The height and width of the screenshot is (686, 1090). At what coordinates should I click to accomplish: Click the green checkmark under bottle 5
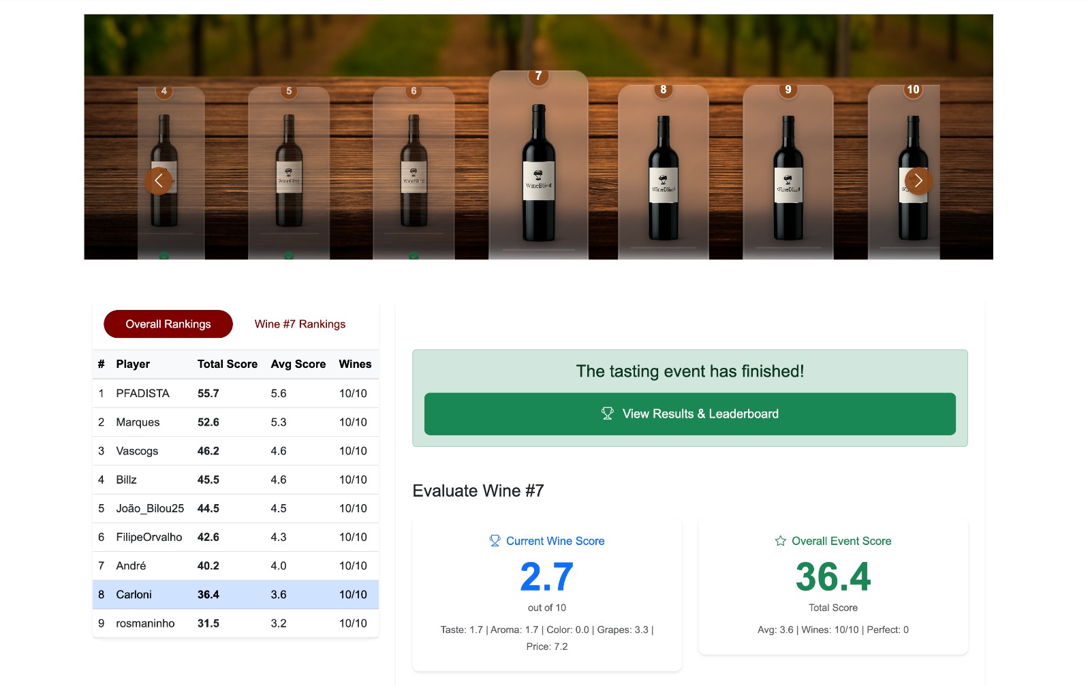click(289, 258)
